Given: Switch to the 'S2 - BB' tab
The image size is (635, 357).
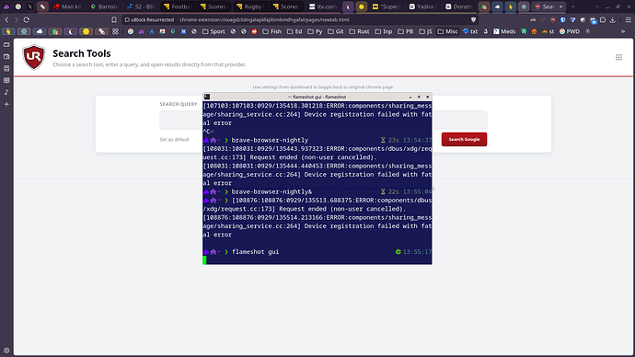Looking at the screenshot, I should pos(141,6).
